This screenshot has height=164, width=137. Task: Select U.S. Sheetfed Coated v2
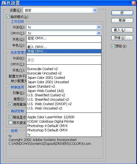64,95
